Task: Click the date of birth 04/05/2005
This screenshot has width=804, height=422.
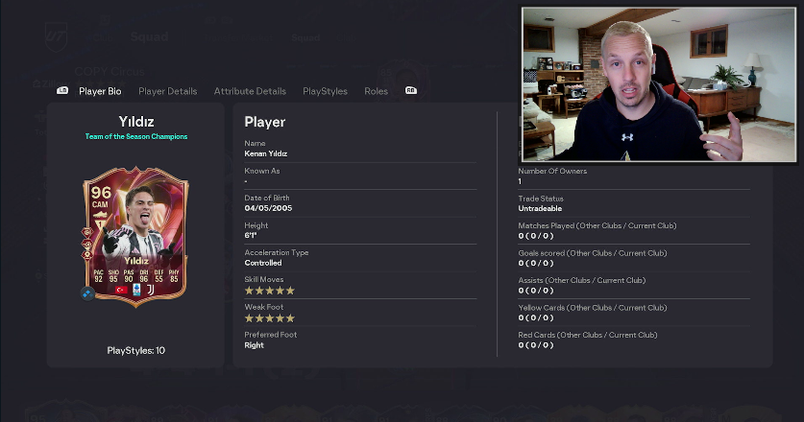Action: [x=268, y=208]
